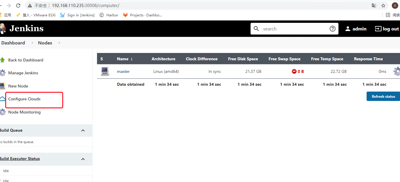
Task: Open the reading list icon
Action: (388, 15)
